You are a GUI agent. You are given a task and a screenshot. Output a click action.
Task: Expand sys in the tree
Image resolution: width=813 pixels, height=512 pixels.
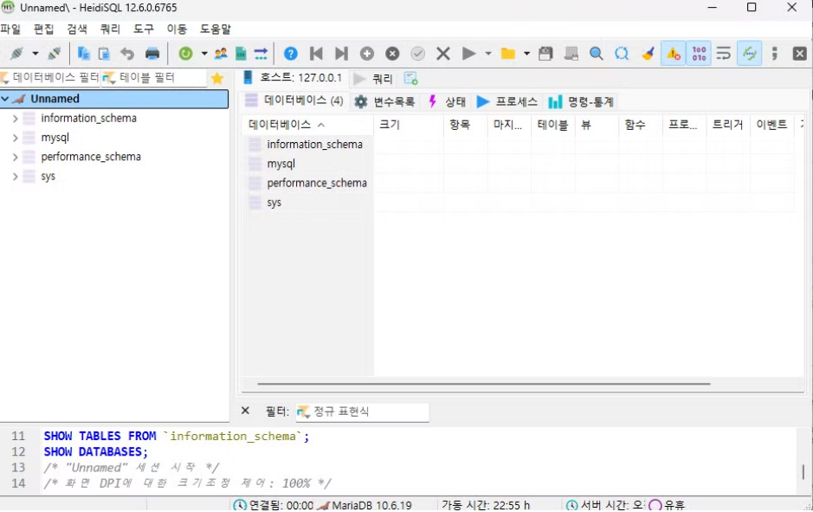pos(15,177)
